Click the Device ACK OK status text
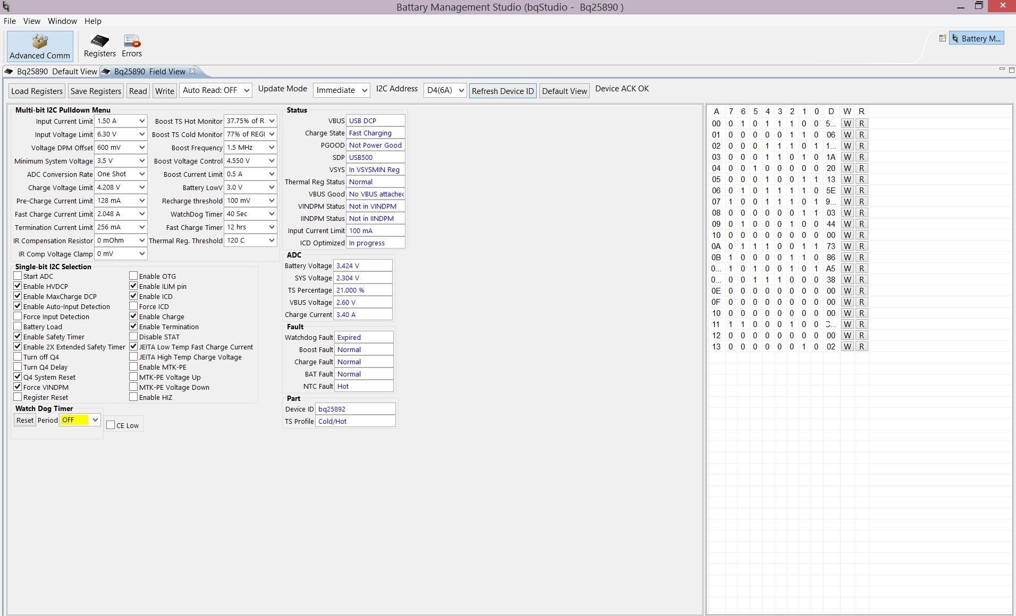 622,89
